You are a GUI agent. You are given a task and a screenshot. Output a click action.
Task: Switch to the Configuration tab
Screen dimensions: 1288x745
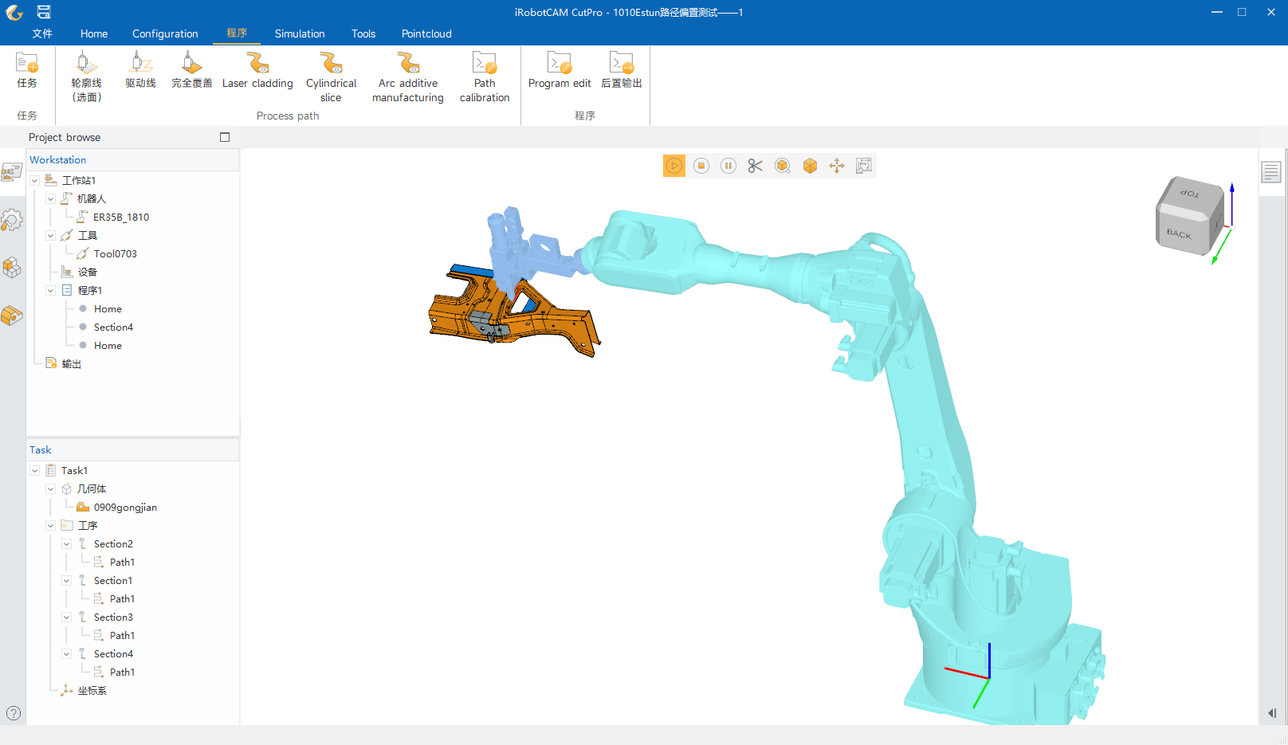click(165, 33)
